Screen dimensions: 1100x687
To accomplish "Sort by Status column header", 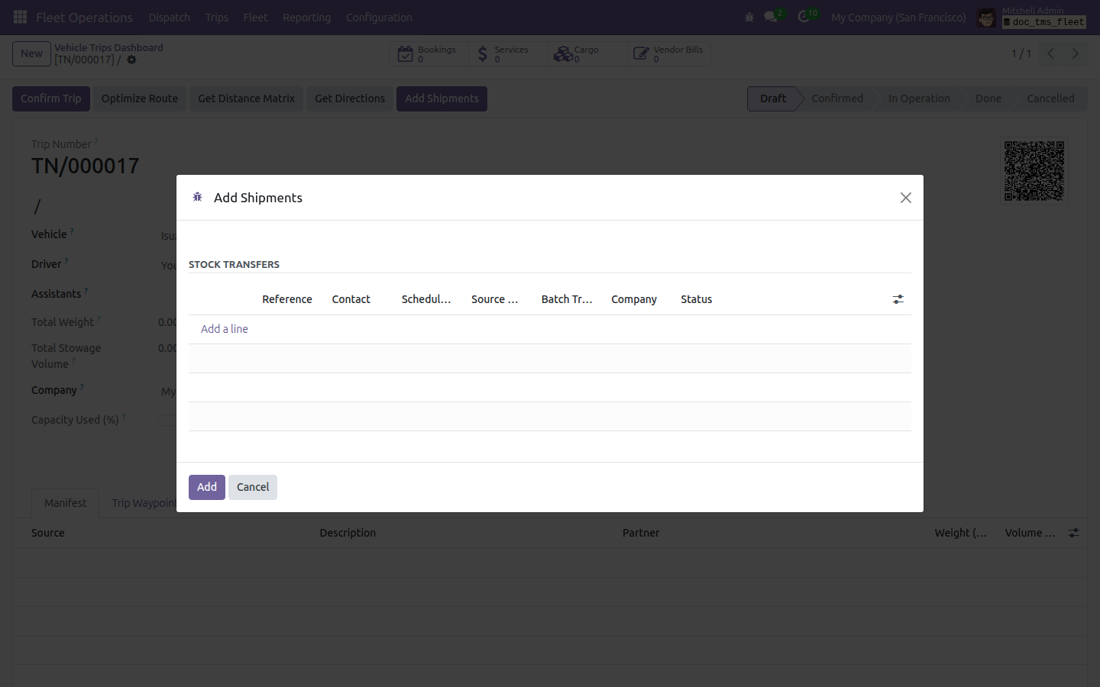I will coord(697,299).
